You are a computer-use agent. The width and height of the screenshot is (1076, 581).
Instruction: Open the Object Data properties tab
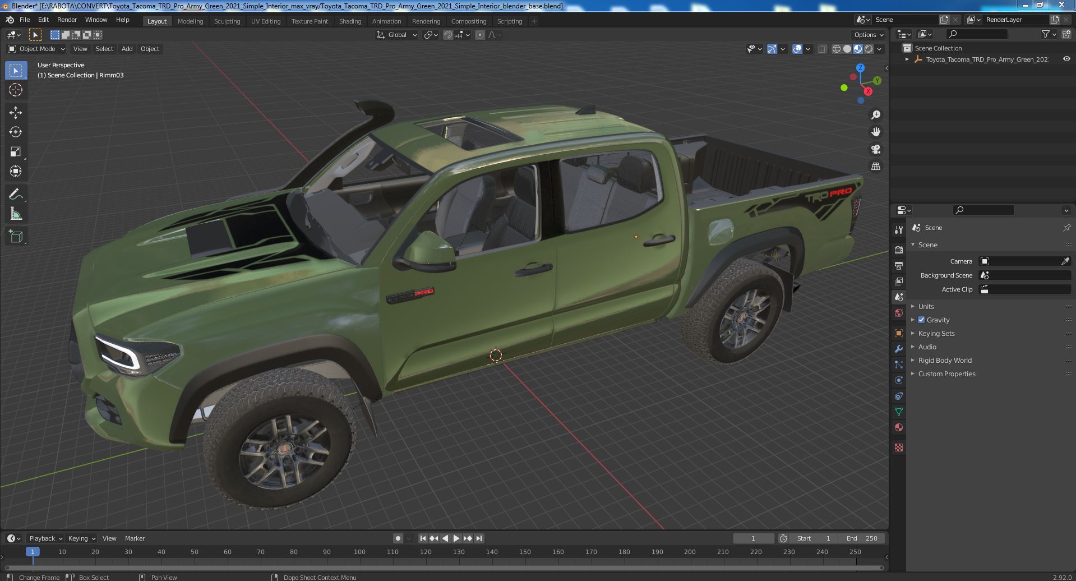(899, 412)
